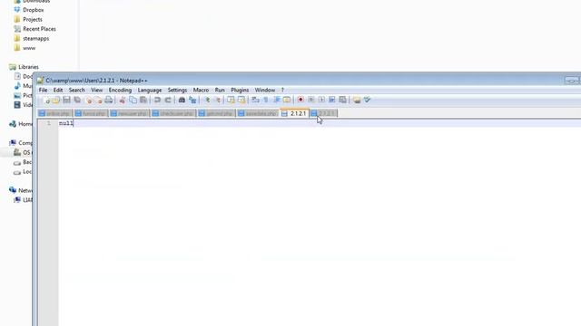581x326 pixels.
Task: Click line number 1 in margin
Action: pyautogui.click(x=48, y=123)
